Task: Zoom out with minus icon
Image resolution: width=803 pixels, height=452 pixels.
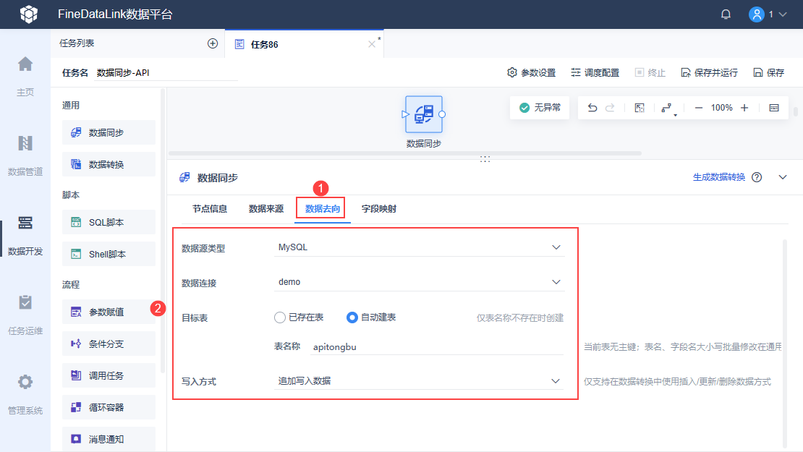Action: 699,108
